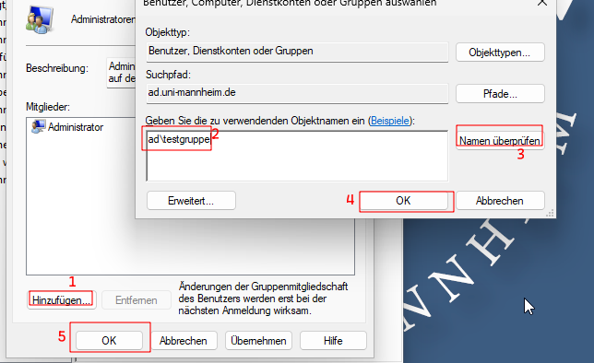Confirm the object selection dialog with OK
This screenshot has width=594, height=363.
[403, 201]
